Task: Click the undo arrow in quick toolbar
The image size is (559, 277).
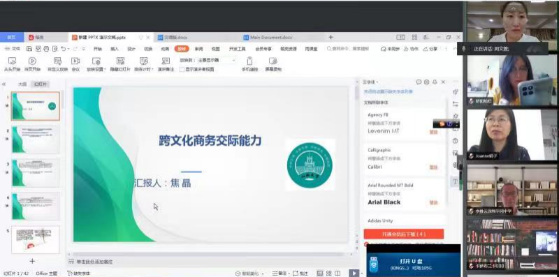Action: click(x=63, y=49)
